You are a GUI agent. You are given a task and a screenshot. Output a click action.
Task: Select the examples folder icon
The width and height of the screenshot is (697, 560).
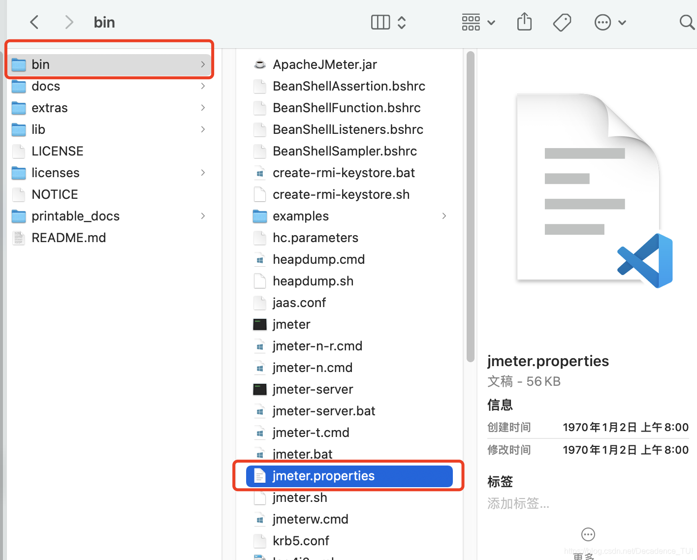(260, 216)
